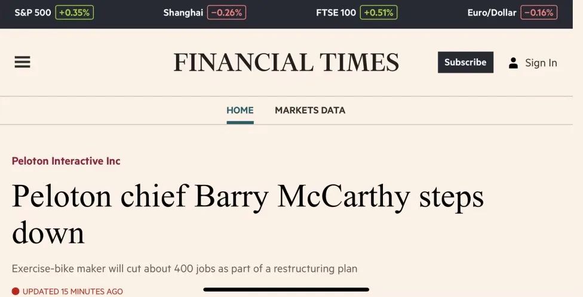
Task: Click the Euro/Dollar −0.16% badge
Action: click(539, 13)
